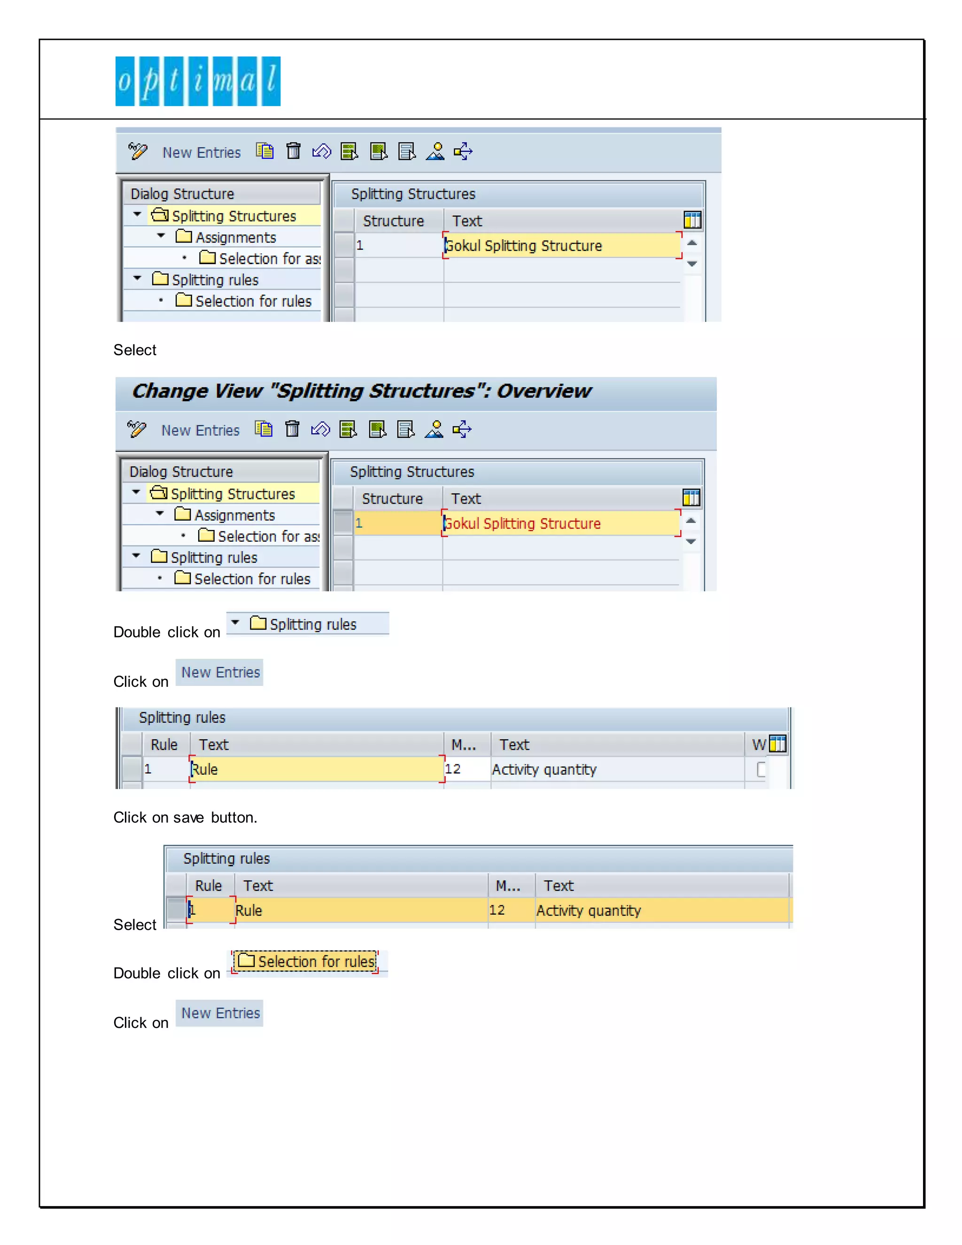The image size is (962, 1245).
Task: Collapse the Splitting rules node after 'Double click on'
Action: coord(235,622)
